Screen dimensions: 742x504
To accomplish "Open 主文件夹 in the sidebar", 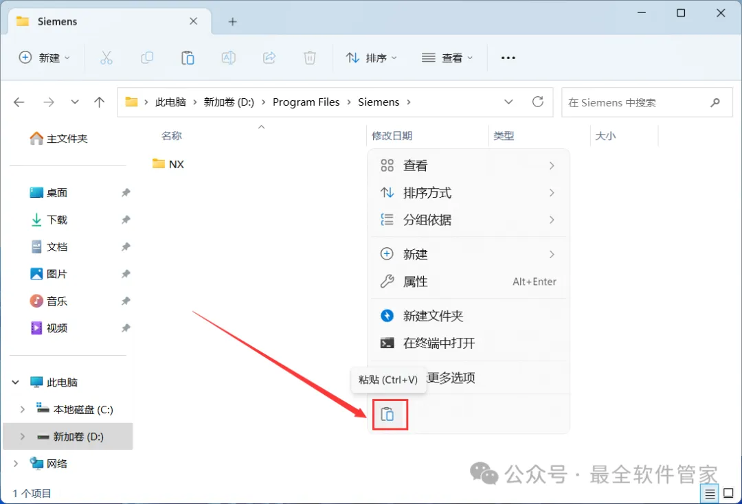I will [58, 139].
